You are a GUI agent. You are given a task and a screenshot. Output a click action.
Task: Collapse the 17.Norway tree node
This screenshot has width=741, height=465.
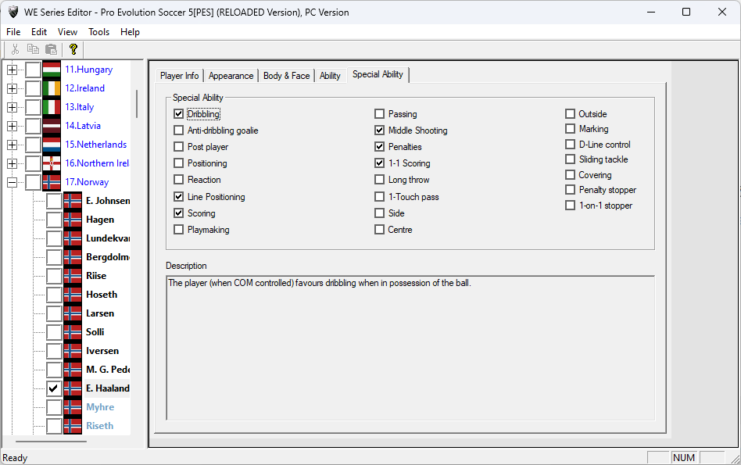point(13,182)
